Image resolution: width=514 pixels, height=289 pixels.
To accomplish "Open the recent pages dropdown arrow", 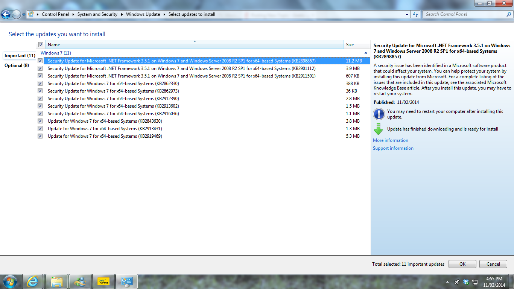I will click(x=24, y=15).
